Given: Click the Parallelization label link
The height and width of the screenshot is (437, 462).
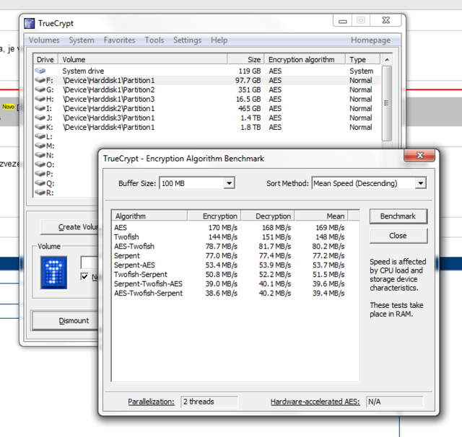Looking at the screenshot, I should pyautogui.click(x=151, y=402).
